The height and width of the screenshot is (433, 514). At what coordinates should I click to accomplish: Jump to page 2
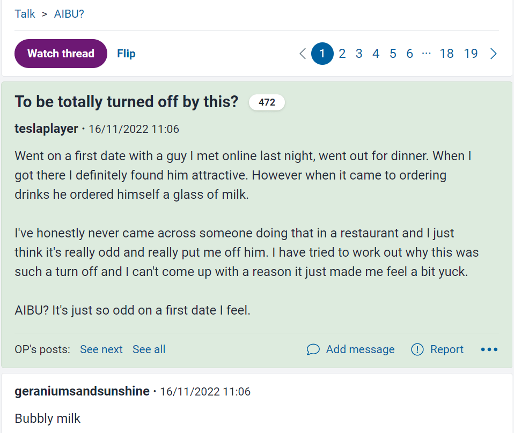(x=342, y=54)
